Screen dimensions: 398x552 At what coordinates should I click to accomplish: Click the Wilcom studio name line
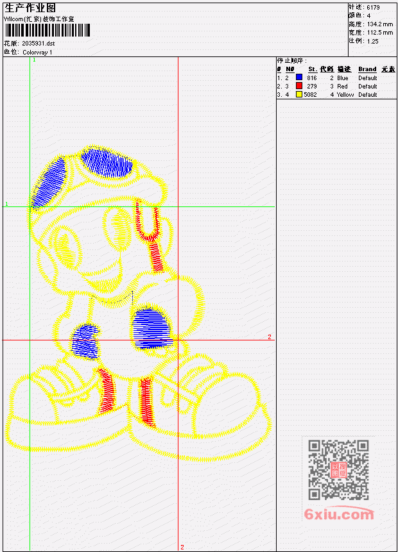click(x=39, y=19)
